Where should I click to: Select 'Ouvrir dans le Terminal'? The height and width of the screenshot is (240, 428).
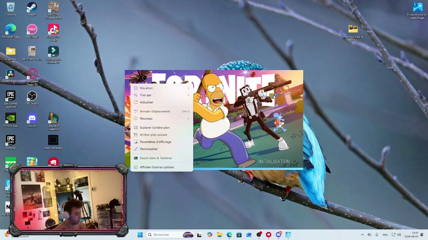(x=162, y=158)
